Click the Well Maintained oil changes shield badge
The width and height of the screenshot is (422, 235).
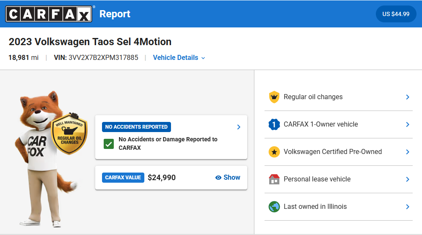coord(69,135)
